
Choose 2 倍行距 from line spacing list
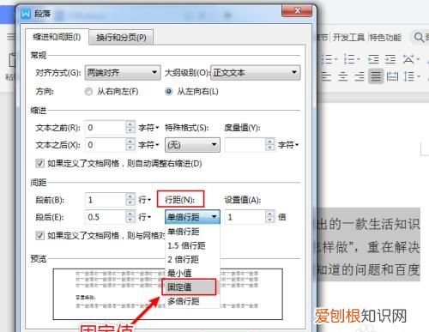[192, 259]
